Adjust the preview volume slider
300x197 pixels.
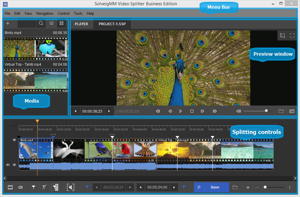click(x=266, y=111)
